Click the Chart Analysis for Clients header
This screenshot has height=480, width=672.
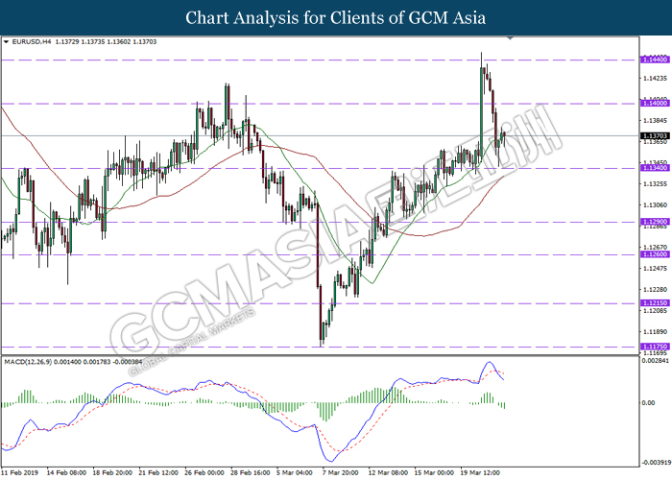(336, 18)
